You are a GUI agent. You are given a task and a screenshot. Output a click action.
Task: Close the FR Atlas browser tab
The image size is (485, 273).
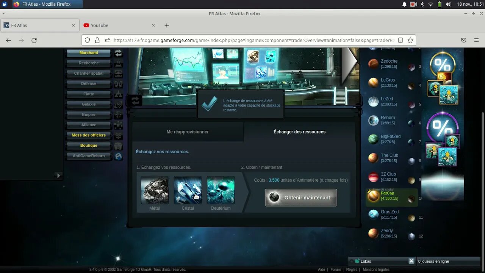coord(74,25)
